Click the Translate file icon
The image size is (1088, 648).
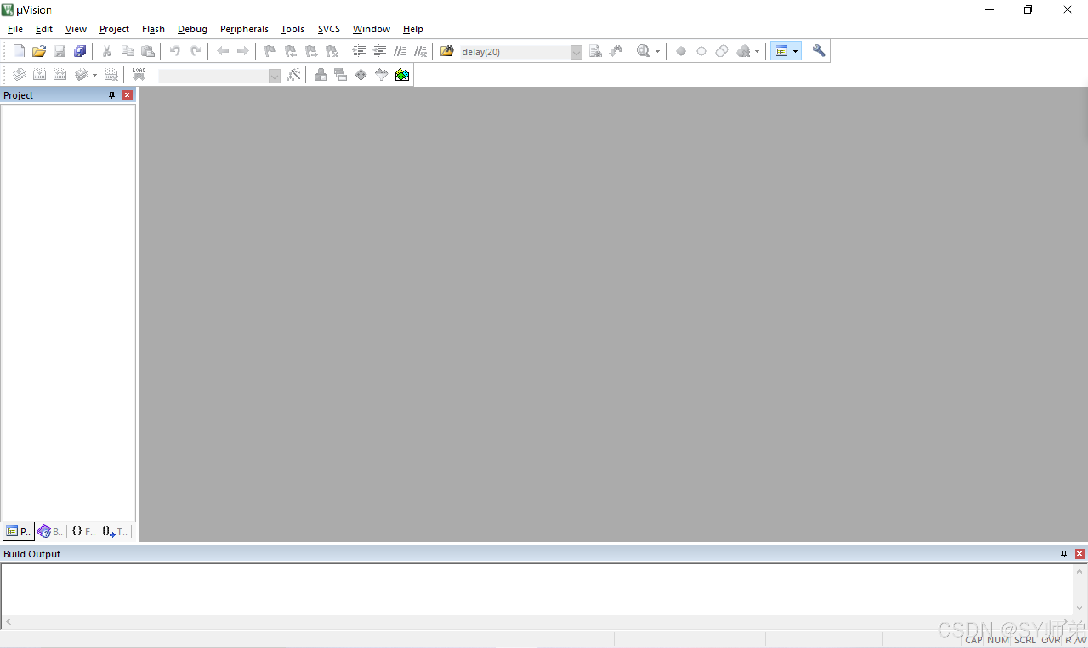tap(19, 74)
